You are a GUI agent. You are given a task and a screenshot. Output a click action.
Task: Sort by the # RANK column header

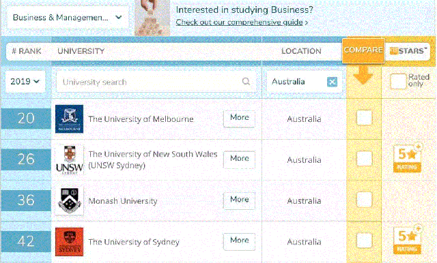pyautogui.click(x=27, y=51)
